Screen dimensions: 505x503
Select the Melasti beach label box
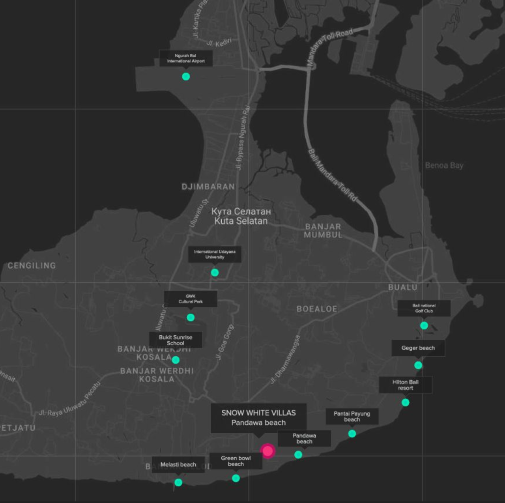[x=178, y=465]
